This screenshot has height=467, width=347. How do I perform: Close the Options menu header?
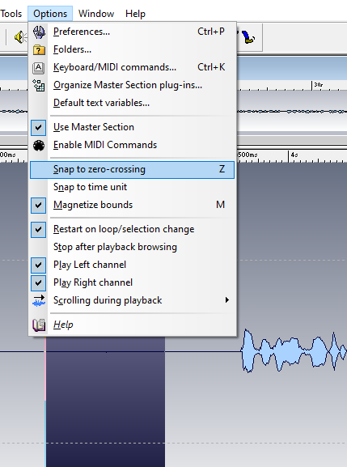[50, 14]
